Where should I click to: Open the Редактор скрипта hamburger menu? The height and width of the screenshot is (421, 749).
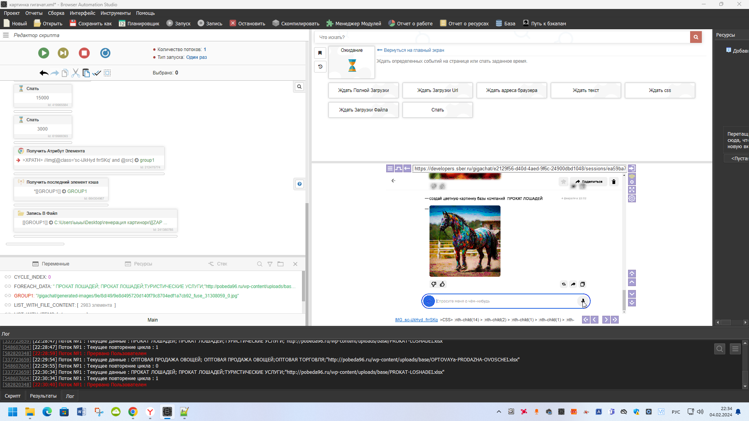point(6,35)
